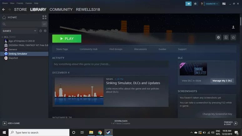This screenshot has height=136, width=242.
Task: Click the Steam taskbar icon
Action: 108,133
